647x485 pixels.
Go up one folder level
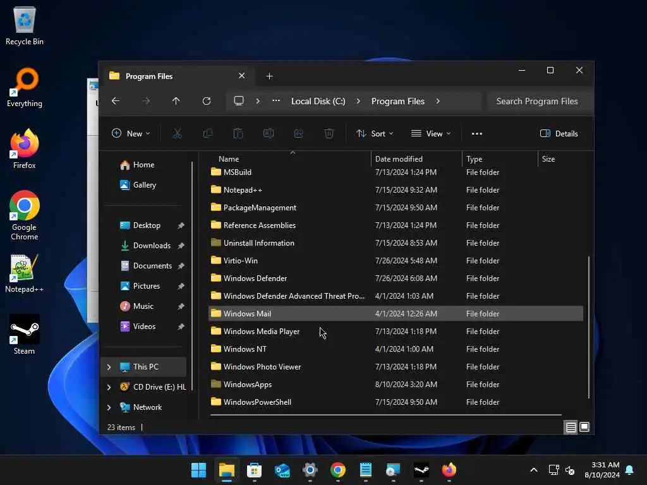click(x=176, y=101)
